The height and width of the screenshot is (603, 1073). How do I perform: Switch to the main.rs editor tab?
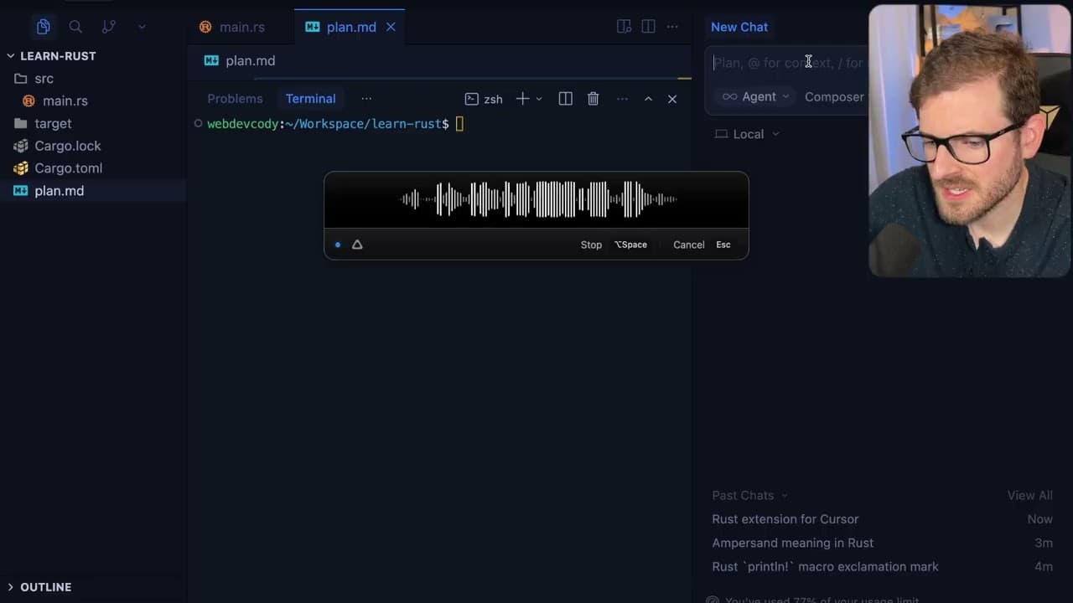[x=232, y=27]
